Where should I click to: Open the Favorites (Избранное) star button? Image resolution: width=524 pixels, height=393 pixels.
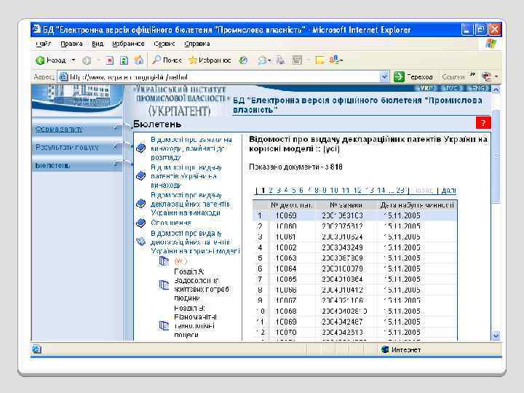[210, 60]
